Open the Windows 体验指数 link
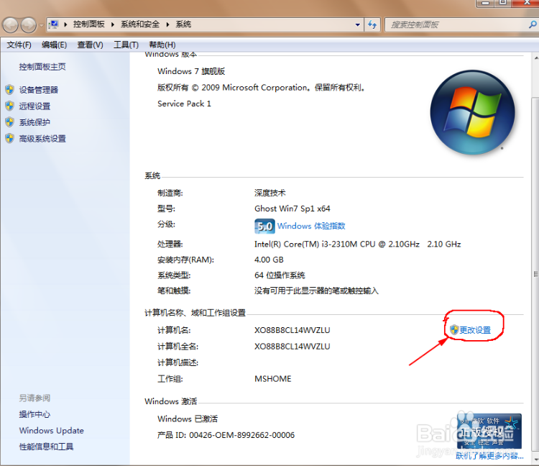The image size is (539, 466). coord(311,226)
